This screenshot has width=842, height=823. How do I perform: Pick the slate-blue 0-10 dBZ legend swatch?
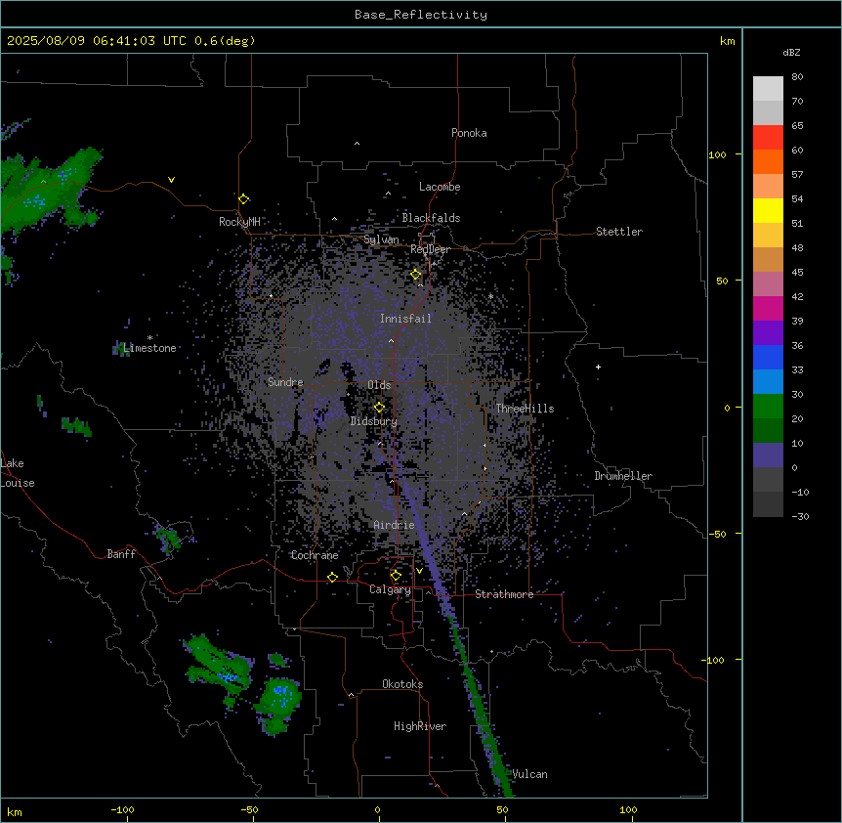click(768, 455)
